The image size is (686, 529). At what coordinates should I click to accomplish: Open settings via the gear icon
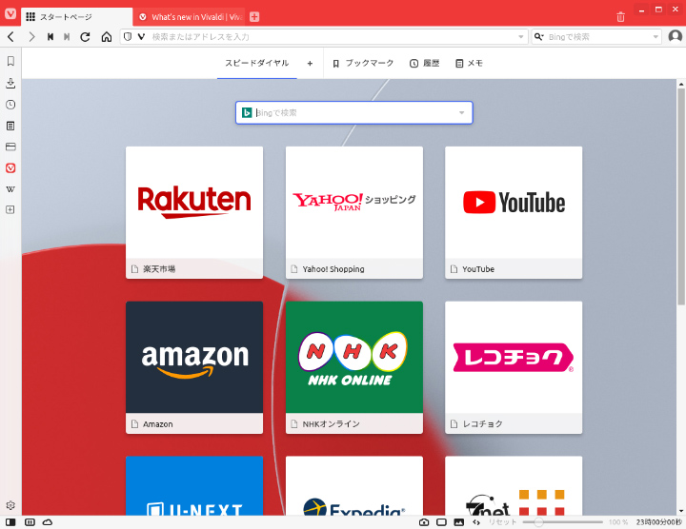[x=10, y=505]
